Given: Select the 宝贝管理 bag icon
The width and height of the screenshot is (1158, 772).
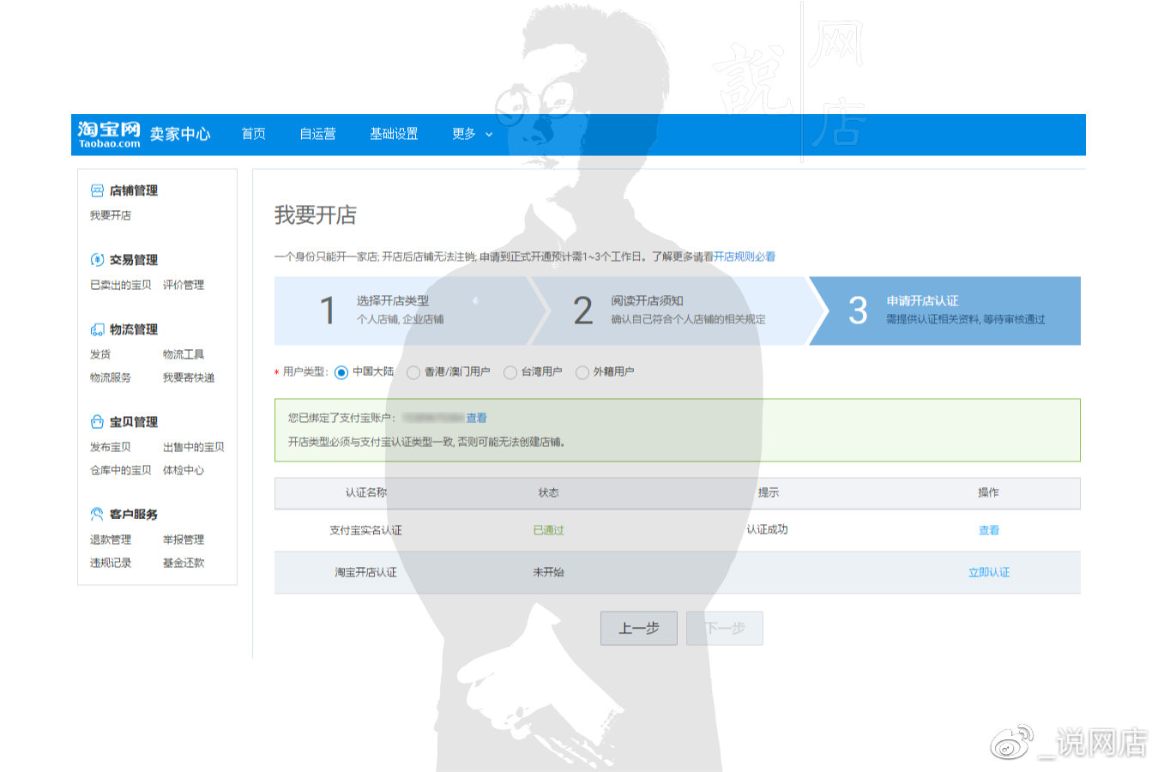Looking at the screenshot, I should 97,421.
